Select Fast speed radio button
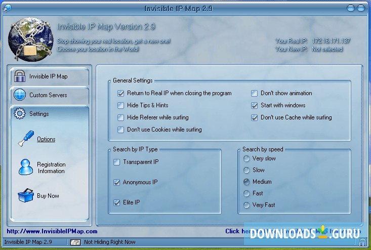Viewport: 371px width, 250px height. point(246,193)
